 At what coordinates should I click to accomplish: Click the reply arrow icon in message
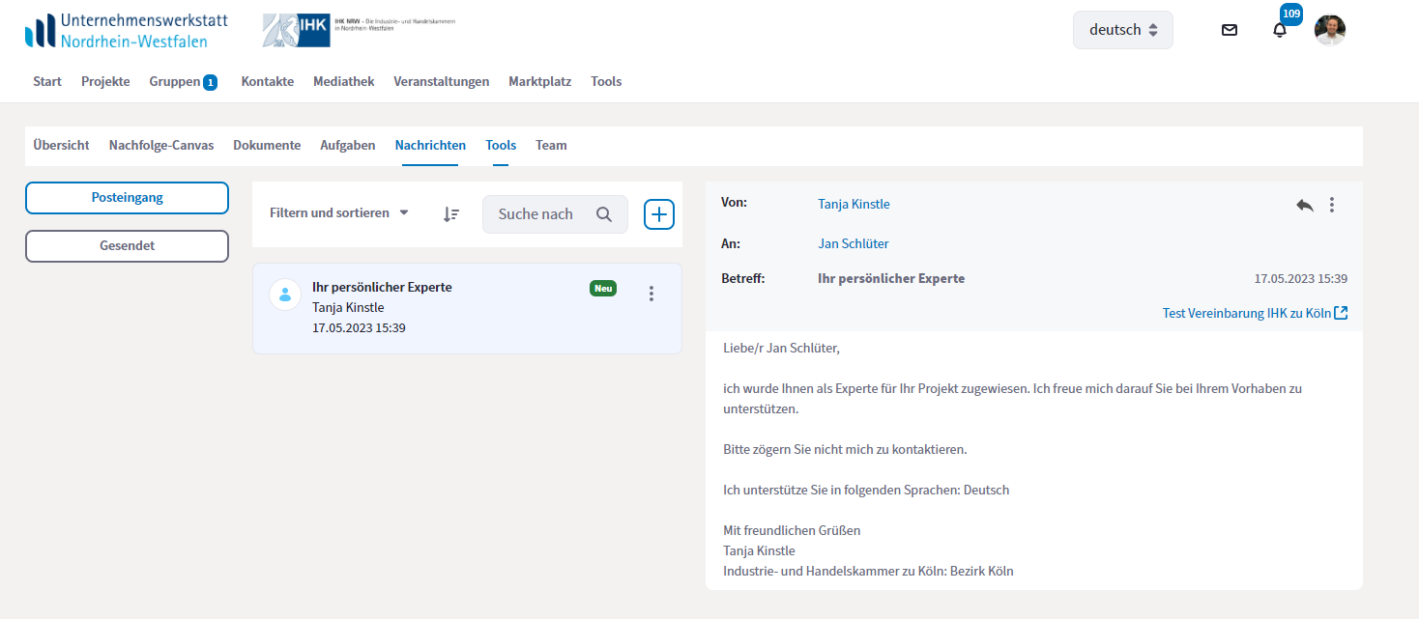(1305, 205)
